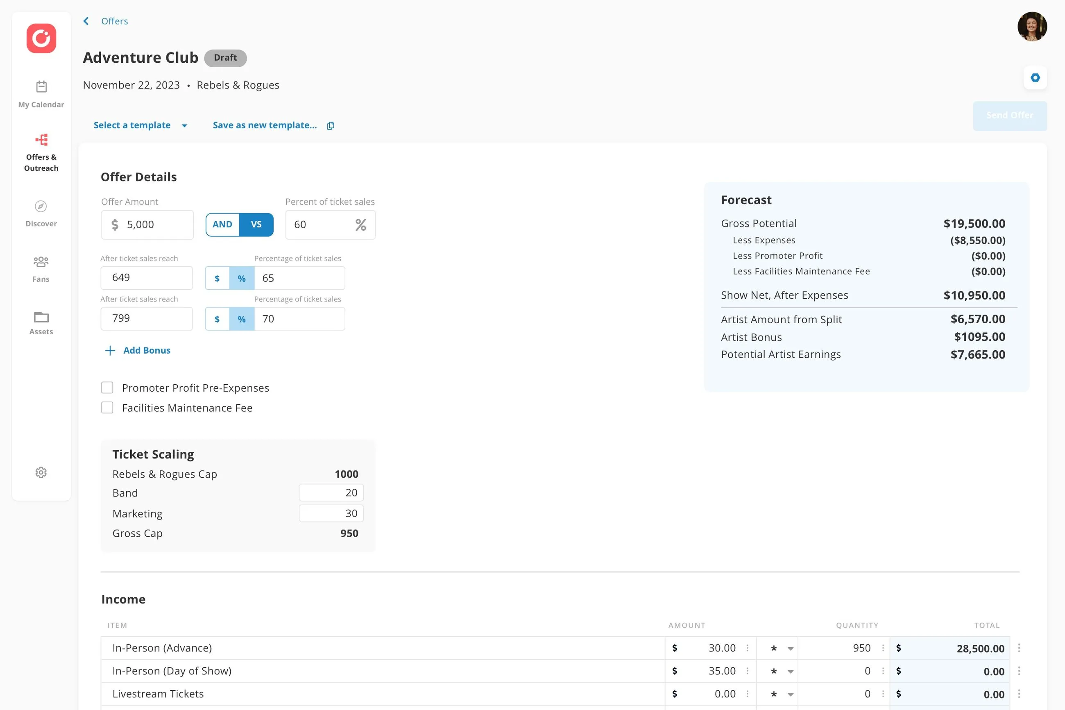Go to Discover compass icon
This screenshot has width=1065, height=710.
(x=41, y=206)
